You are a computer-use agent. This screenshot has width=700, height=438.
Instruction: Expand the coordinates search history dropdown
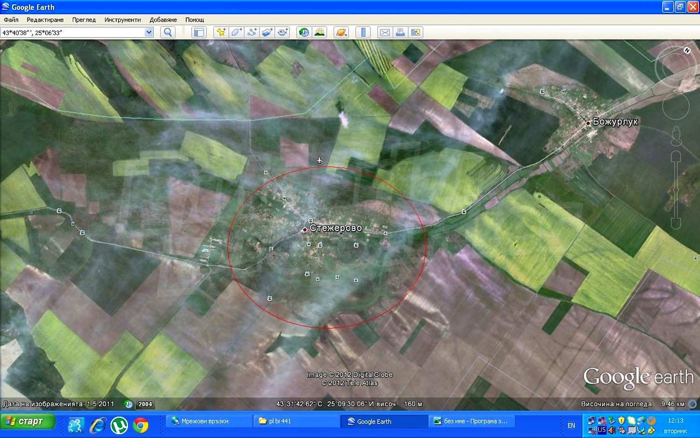[x=149, y=32]
